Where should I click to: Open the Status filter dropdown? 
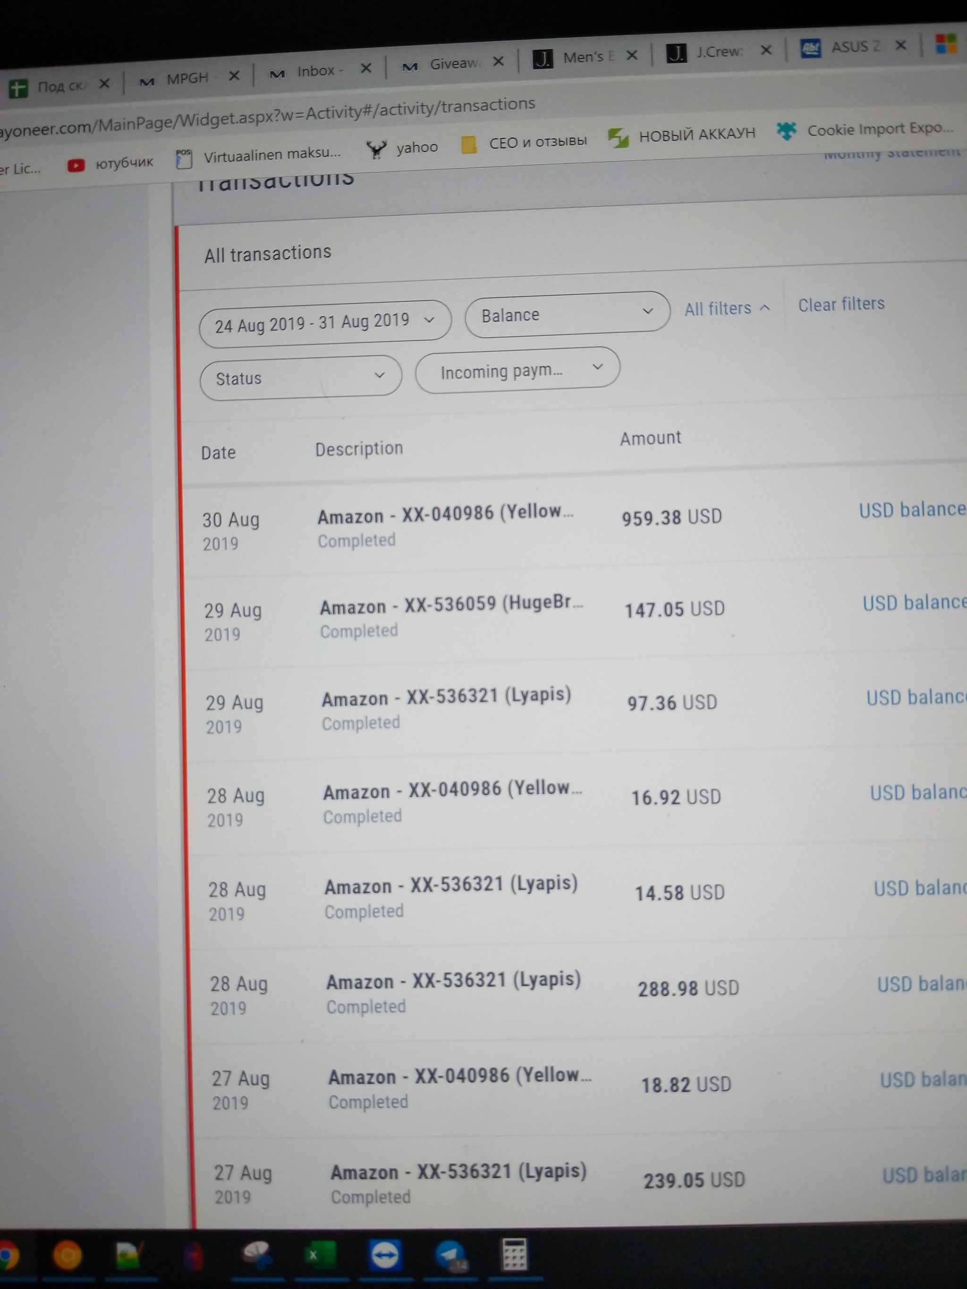[x=301, y=378]
